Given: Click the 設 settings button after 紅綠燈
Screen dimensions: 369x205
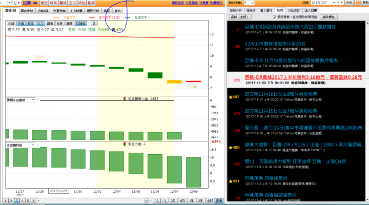Looking at the screenshot, I should pos(94,24).
